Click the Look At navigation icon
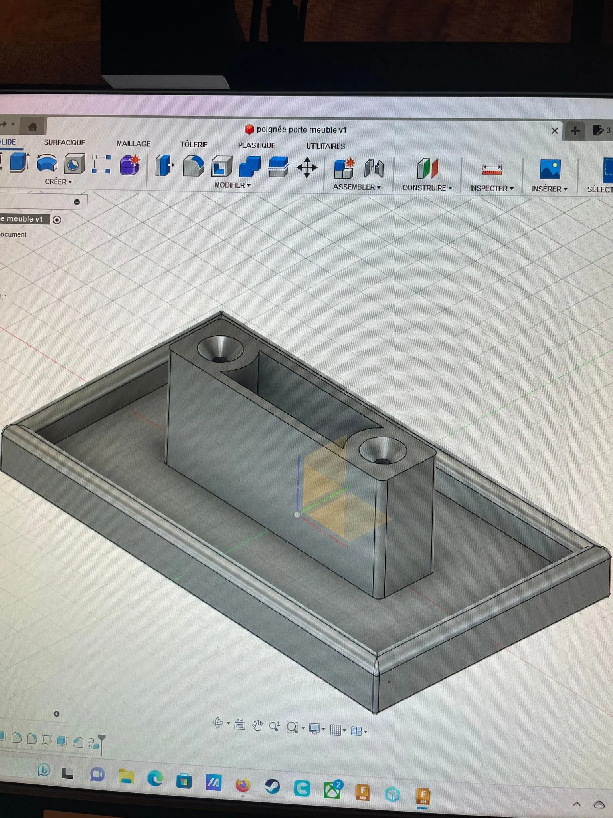Image resolution: width=613 pixels, height=818 pixels. tap(240, 724)
